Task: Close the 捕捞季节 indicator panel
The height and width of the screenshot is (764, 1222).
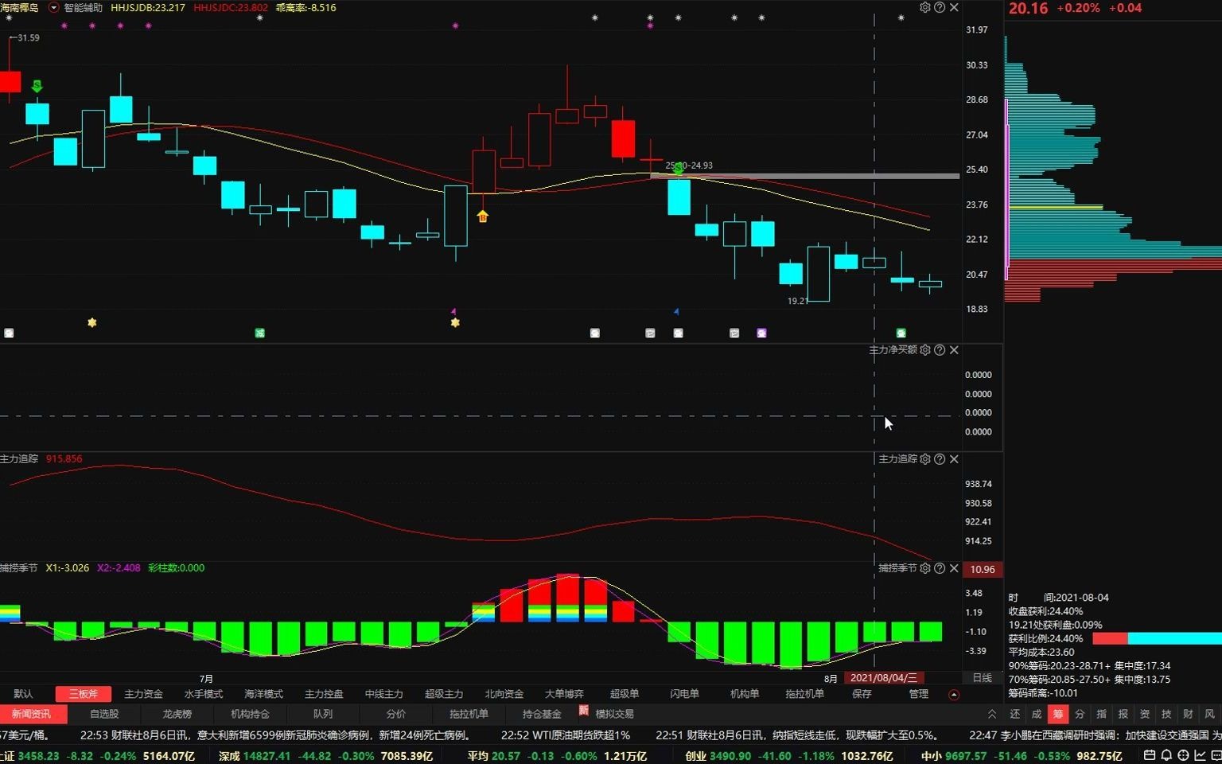Action: click(x=954, y=568)
